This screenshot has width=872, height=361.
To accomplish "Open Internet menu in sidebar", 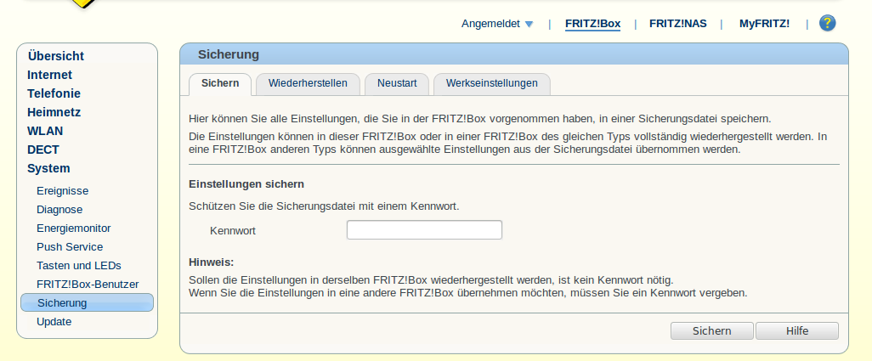I will 49,75.
